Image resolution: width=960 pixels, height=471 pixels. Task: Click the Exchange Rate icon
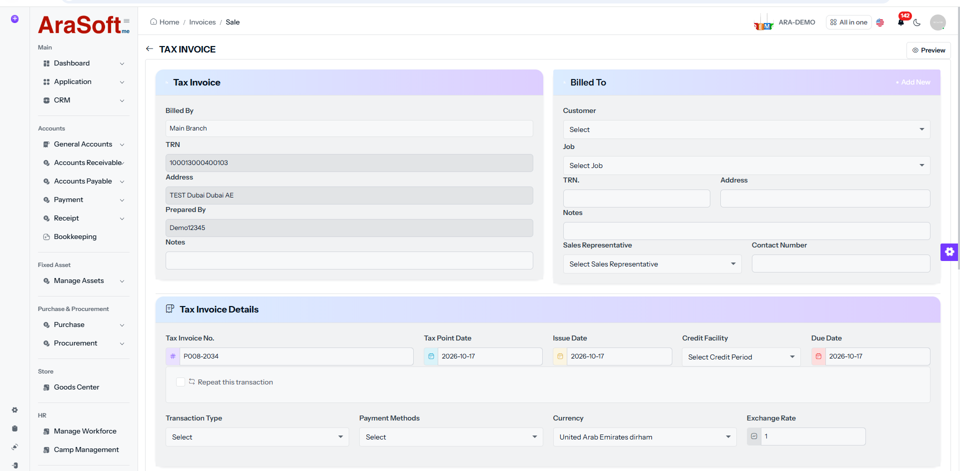pyautogui.click(x=754, y=436)
